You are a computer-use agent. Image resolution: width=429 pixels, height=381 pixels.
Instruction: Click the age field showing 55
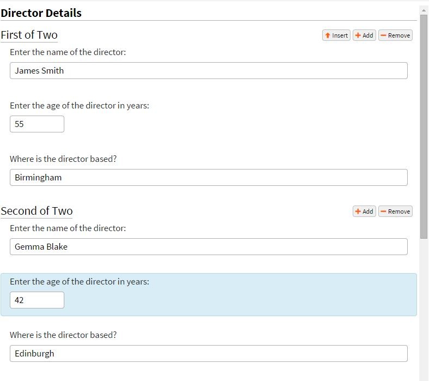[x=37, y=124]
